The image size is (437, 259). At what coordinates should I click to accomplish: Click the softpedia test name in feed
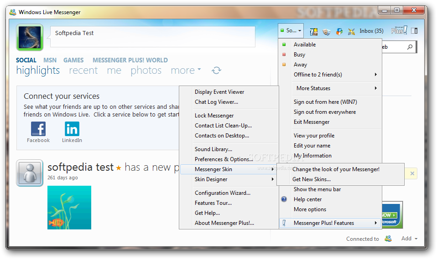pos(80,167)
